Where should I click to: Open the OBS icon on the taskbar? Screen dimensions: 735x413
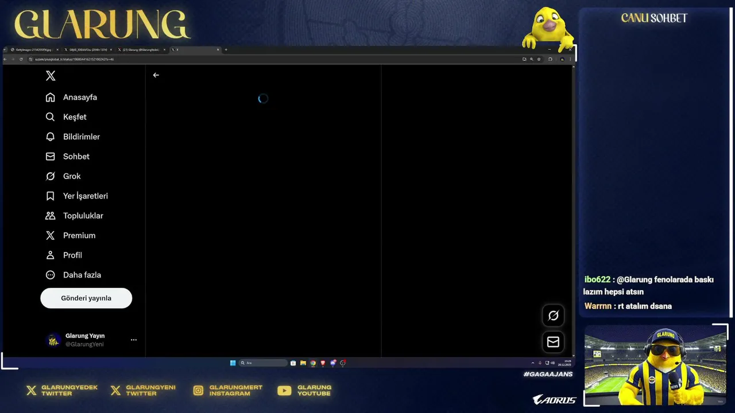[x=343, y=363]
